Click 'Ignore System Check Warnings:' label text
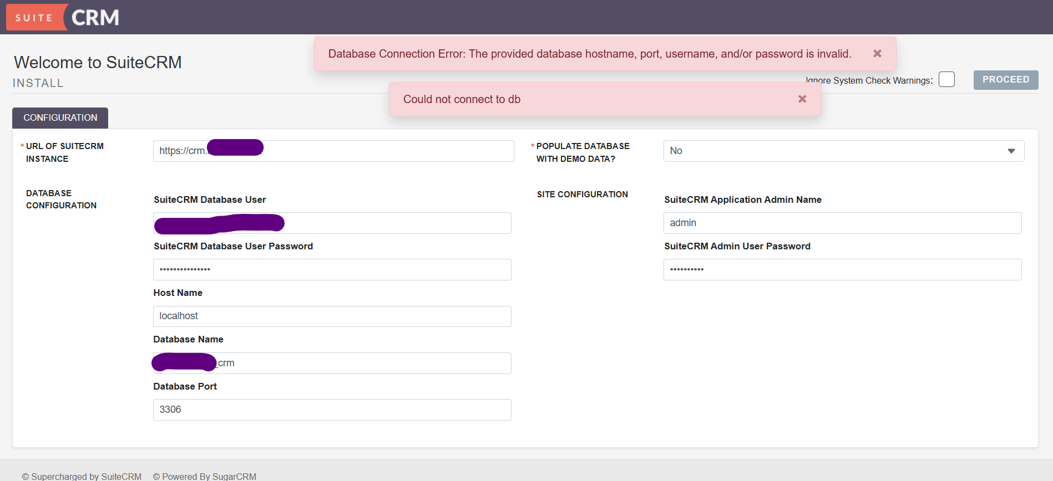This screenshot has width=1053, height=481. point(869,80)
